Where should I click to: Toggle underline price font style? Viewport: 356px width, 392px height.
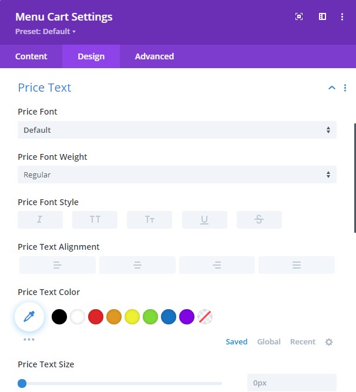click(x=204, y=219)
